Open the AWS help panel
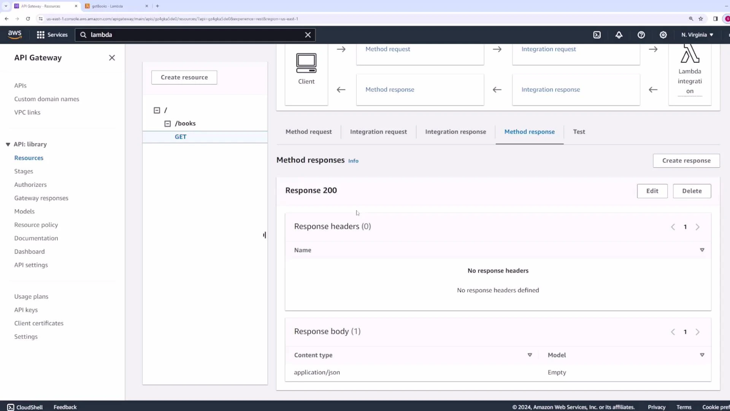 point(641,35)
